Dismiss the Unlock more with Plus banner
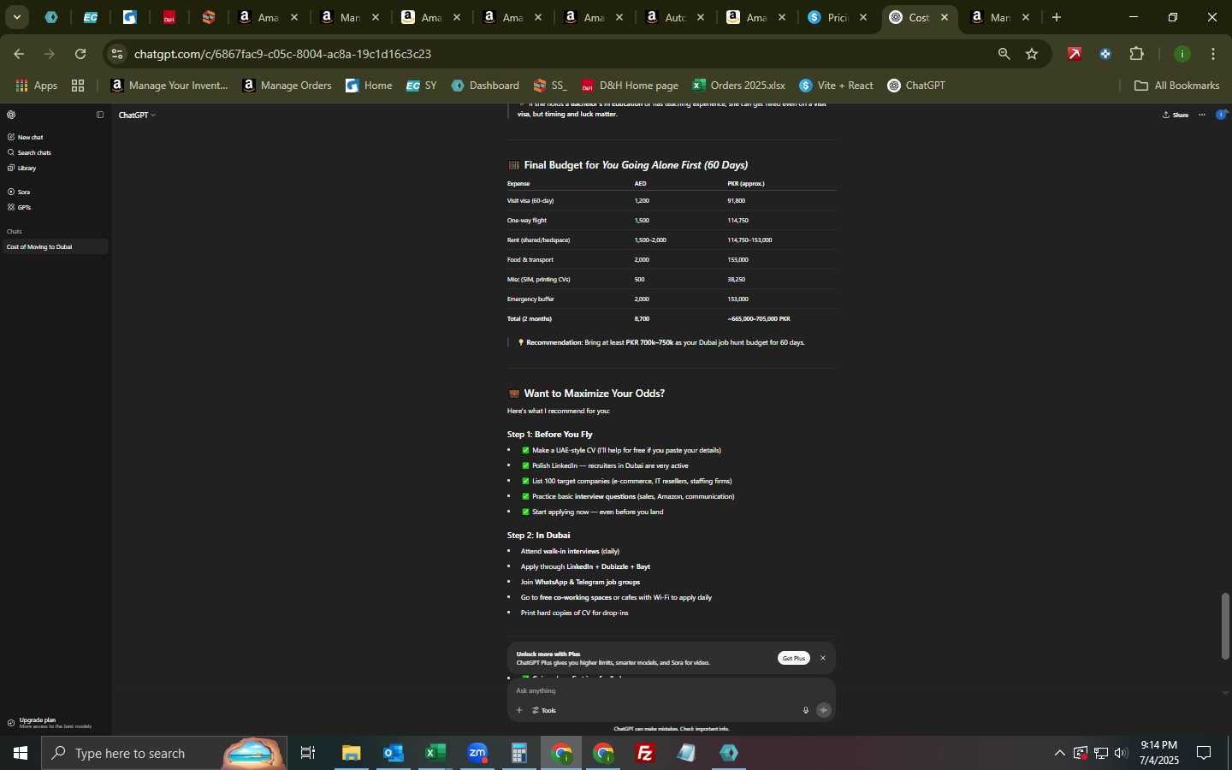This screenshot has height=770, width=1232. pos(823,658)
